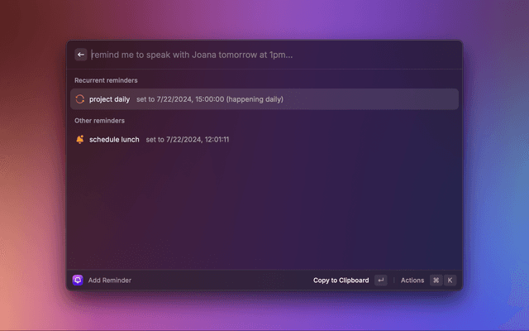Click the desktop wallpaper outside the window

[x=33, y=165]
